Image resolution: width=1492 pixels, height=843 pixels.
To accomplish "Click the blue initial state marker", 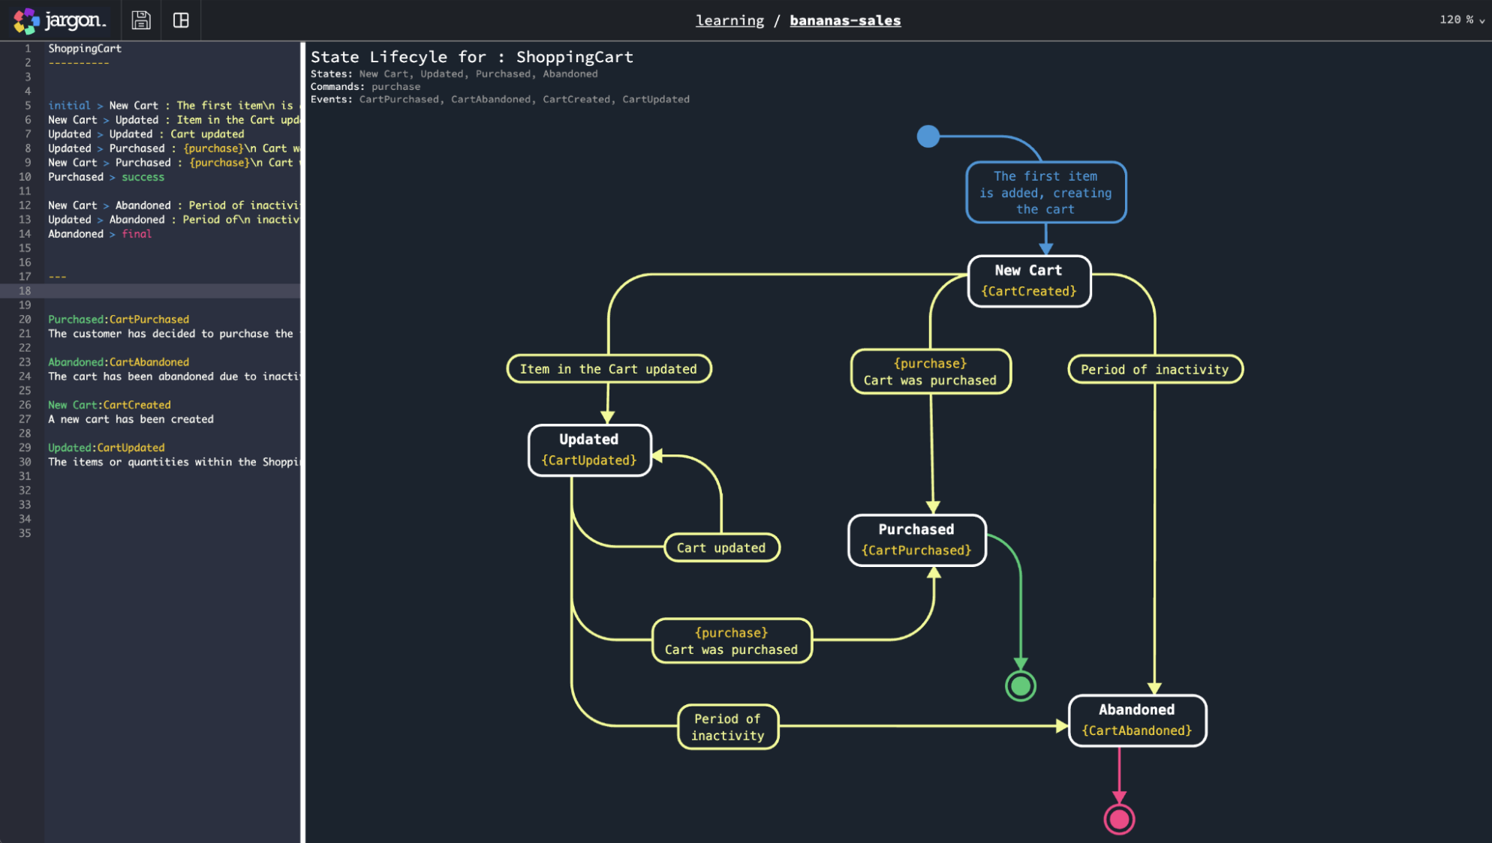I will [x=928, y=136].
